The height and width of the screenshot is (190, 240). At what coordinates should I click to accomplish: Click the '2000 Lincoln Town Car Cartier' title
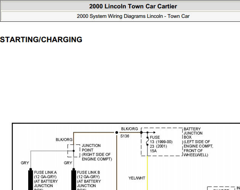tap(133, 6)
